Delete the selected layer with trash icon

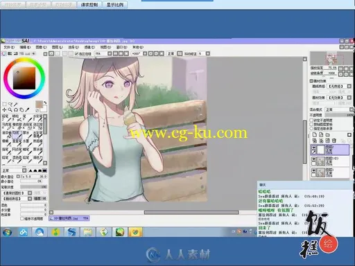334,141
